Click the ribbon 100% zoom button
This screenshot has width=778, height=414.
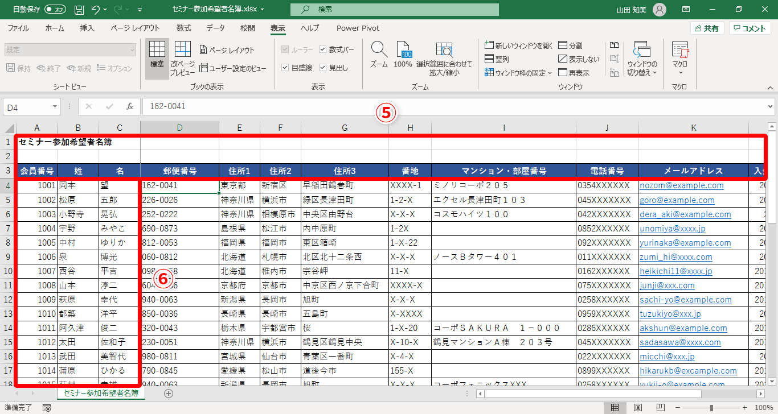click(x=403, y=55)
